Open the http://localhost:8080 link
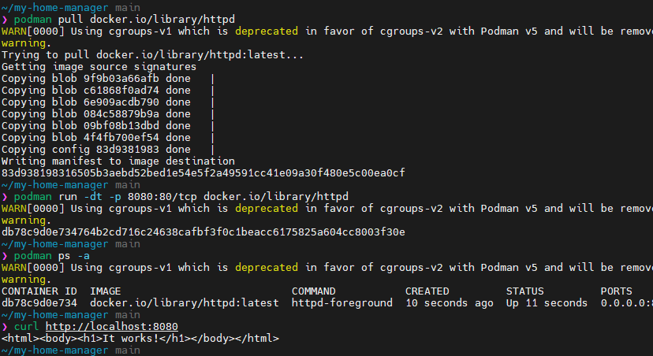 112,327
